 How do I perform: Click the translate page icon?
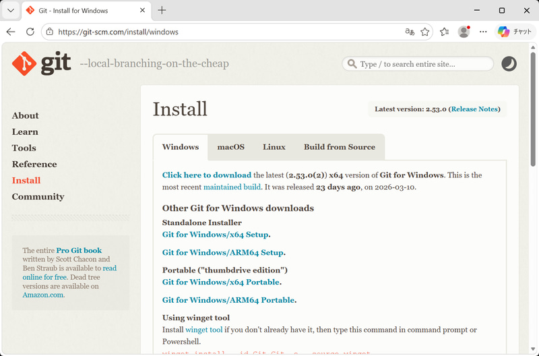pos(410,32)
